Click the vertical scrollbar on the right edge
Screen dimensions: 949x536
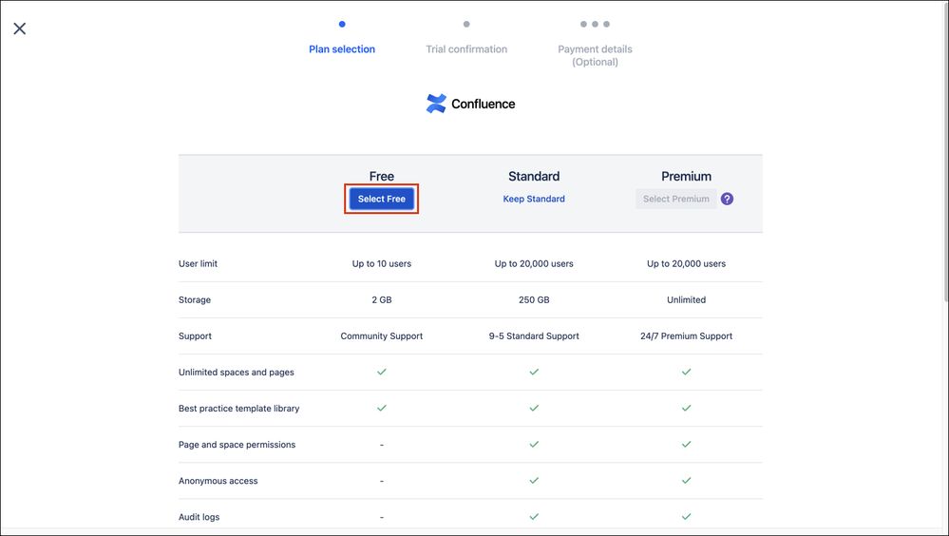(945, 151)
